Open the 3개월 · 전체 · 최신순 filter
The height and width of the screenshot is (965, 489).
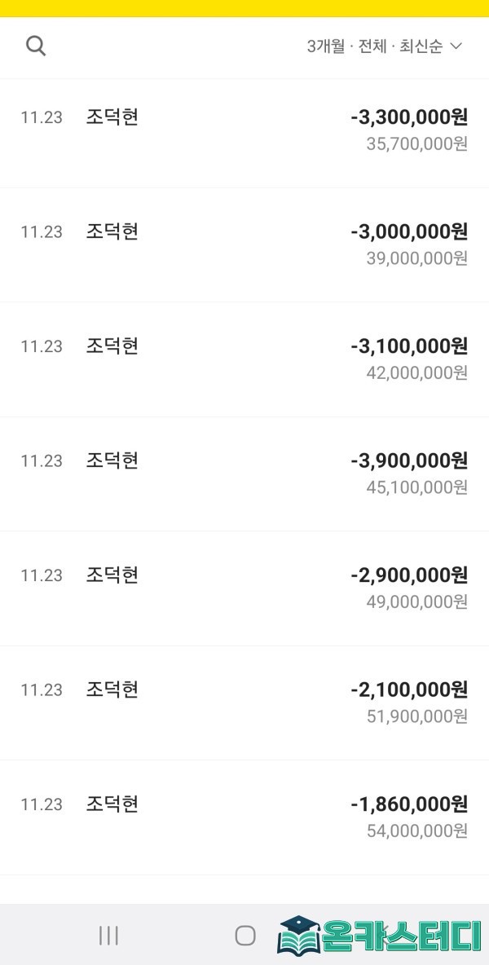tap(383, 46)
